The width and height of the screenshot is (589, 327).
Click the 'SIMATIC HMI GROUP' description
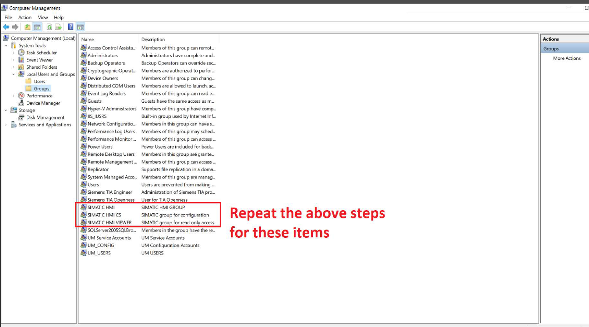point(163,207)
